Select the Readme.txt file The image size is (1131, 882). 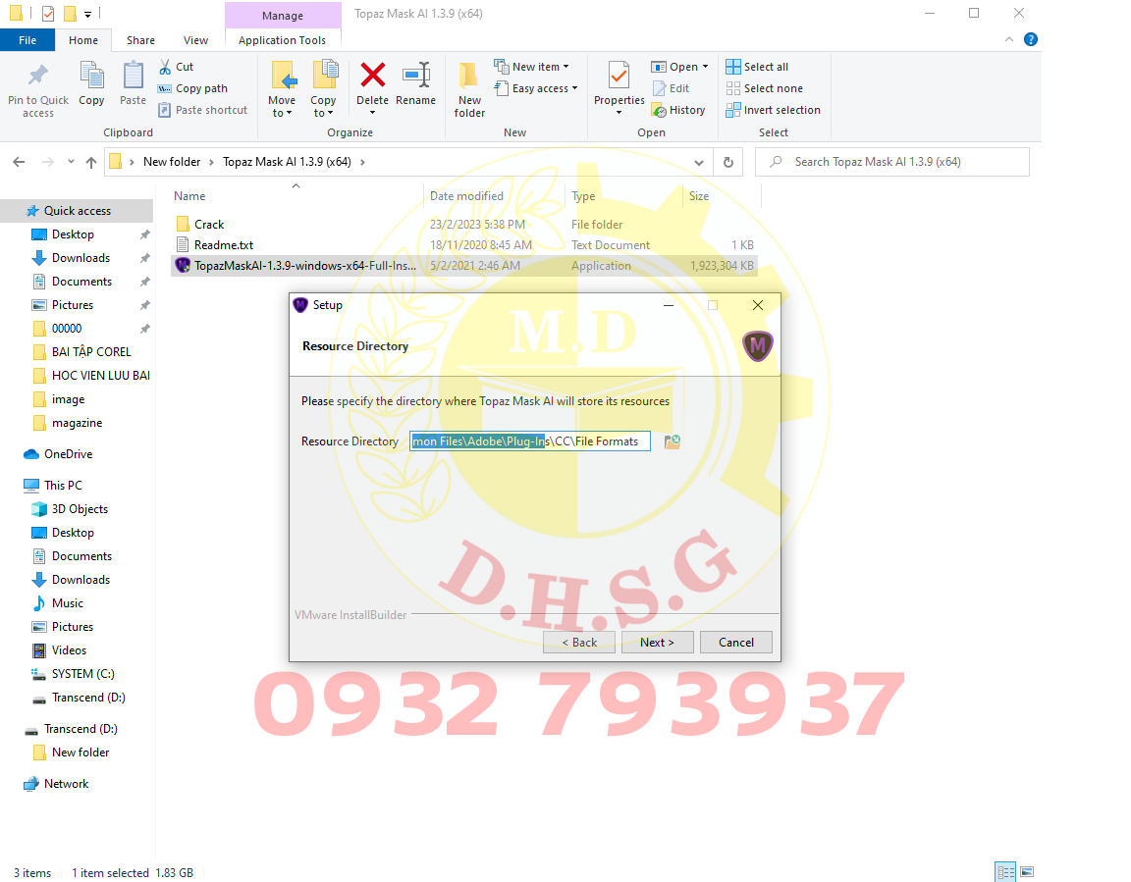pos(224,245)
